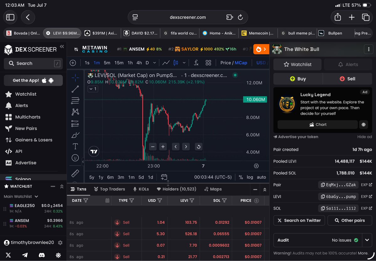Select the 1h timeframe
The image size is (376, 261).
coord(130,63)
